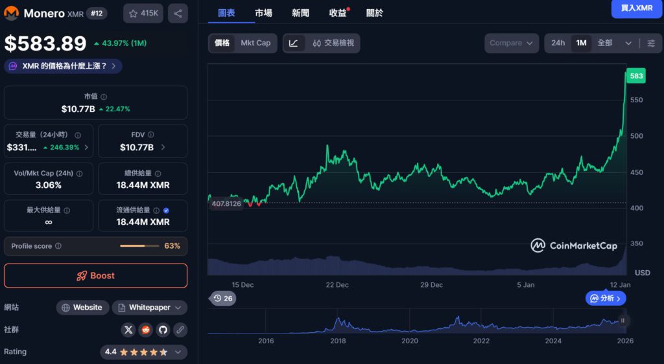Open the 新聞 tab
664x364 pixels.
(x=300, y=13)
